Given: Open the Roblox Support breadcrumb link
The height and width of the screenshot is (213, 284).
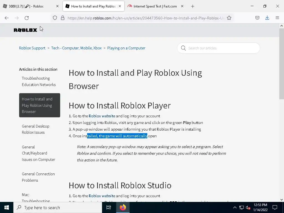Looking at the screenshot, I should coord(32,48).
